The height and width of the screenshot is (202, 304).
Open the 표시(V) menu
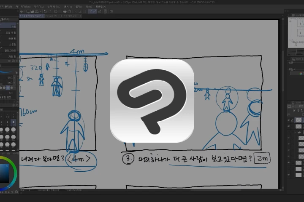coord(68,7)
